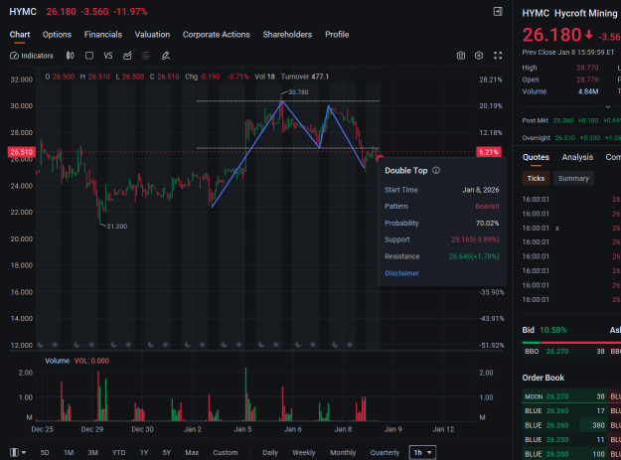The image size is (621, 460).
Task: Switch to the Quotes tab
Action: pos(536,157)
